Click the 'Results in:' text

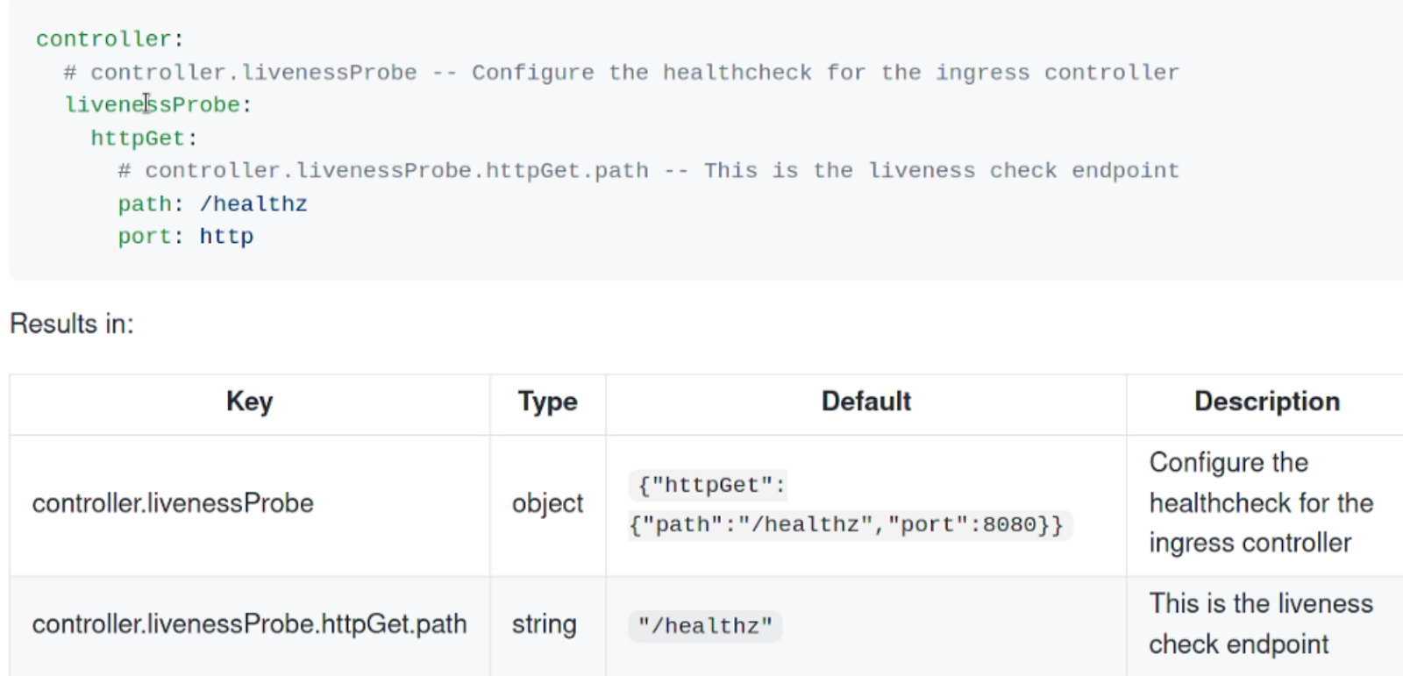[72, 324]
